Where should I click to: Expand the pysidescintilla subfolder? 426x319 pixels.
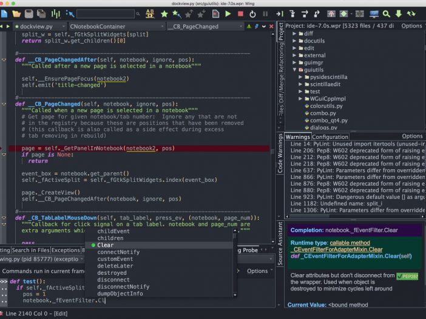point(300,77)
